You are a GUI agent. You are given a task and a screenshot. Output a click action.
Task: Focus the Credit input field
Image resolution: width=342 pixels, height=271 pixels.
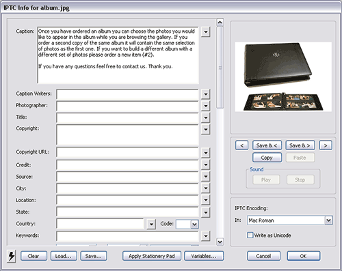click(127, 165)
